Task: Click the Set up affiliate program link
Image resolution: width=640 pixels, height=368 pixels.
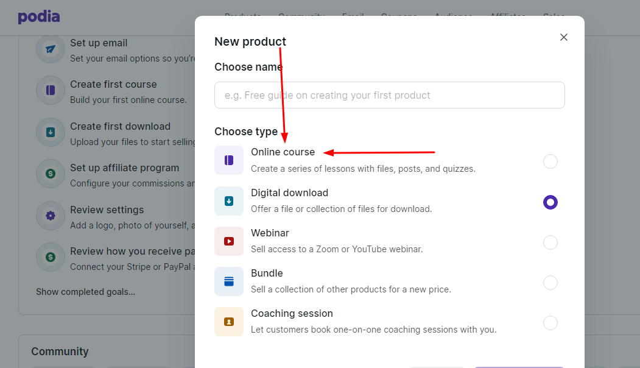Action: tap(125, 168)
